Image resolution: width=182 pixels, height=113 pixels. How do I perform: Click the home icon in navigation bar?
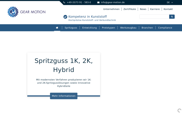pyautogui.click(x=57, y=28)
